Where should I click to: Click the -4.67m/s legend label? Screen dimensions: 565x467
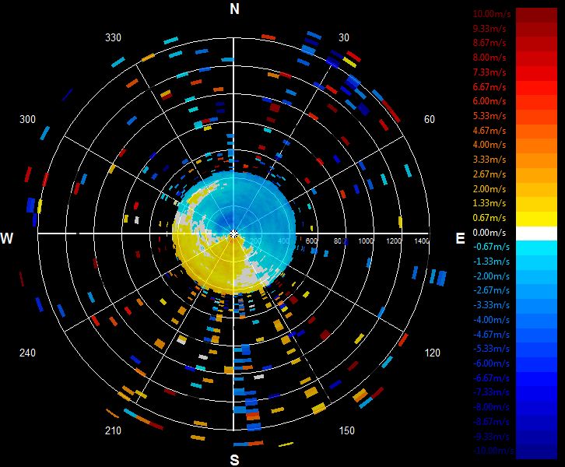491,335
